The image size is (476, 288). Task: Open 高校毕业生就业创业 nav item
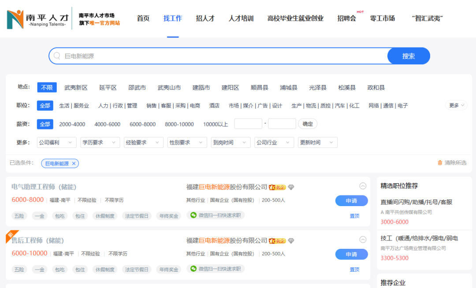[295, 18]
